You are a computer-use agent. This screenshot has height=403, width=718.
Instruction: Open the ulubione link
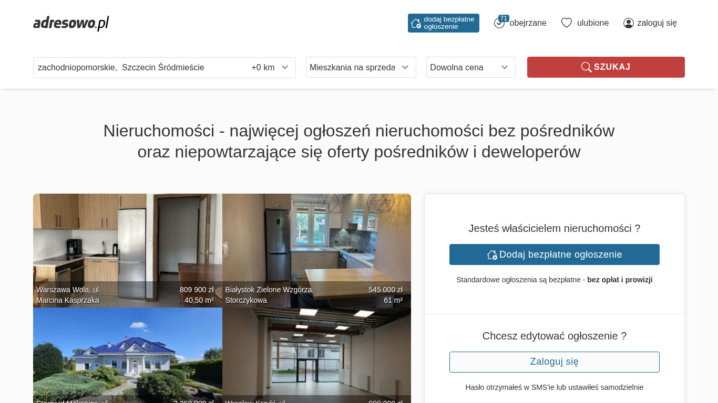(x=593, y=23)
